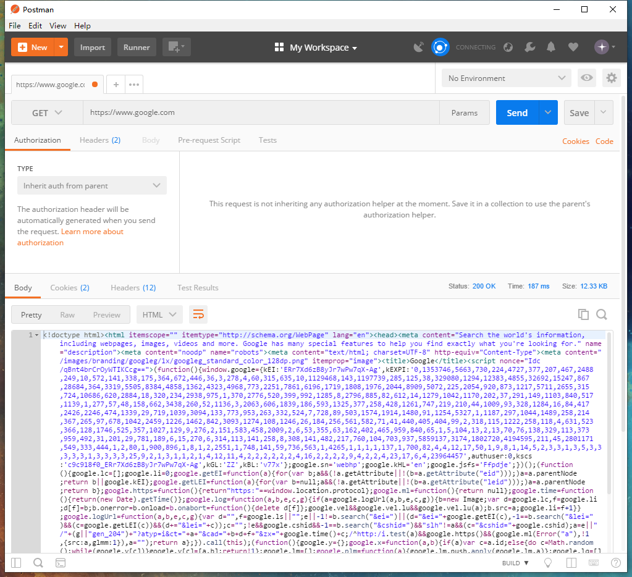Switch response view to Raw
This screenshot has width=632, height=577.
[67, 314]
